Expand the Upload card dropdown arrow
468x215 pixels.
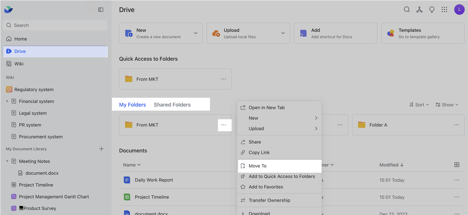(x=283, y=33)
